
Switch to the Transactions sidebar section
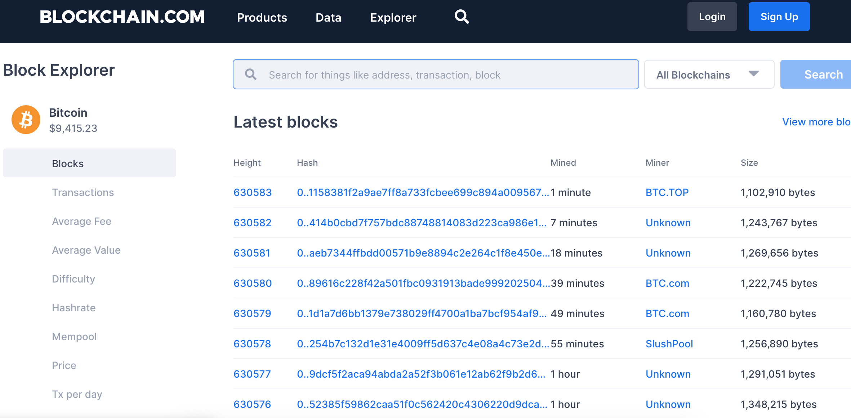tap(83, 192)
